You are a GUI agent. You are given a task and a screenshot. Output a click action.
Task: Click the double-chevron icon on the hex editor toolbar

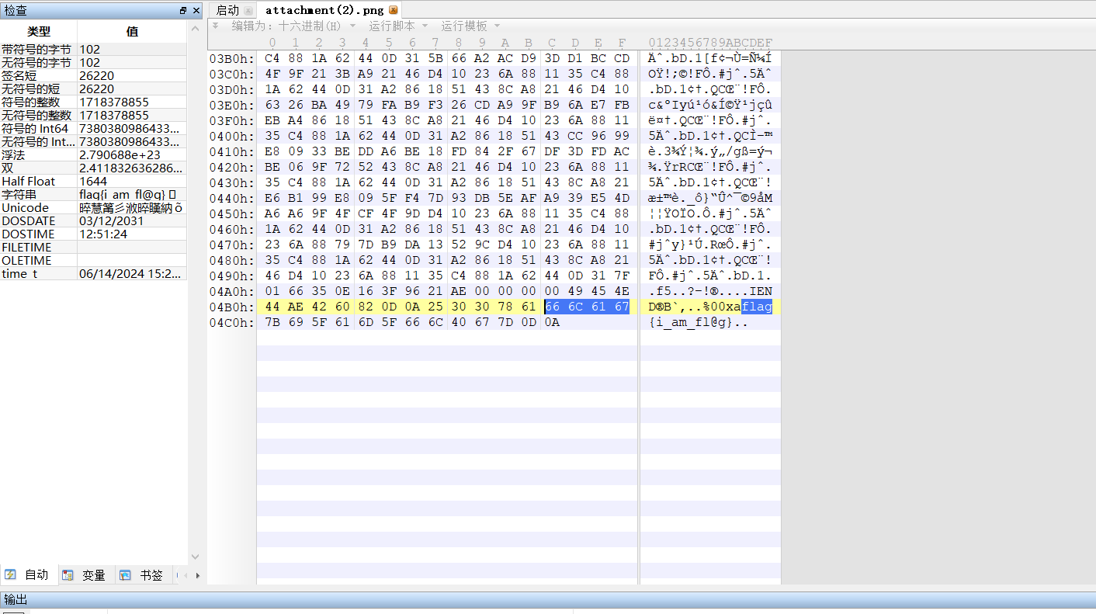point(215,25)
